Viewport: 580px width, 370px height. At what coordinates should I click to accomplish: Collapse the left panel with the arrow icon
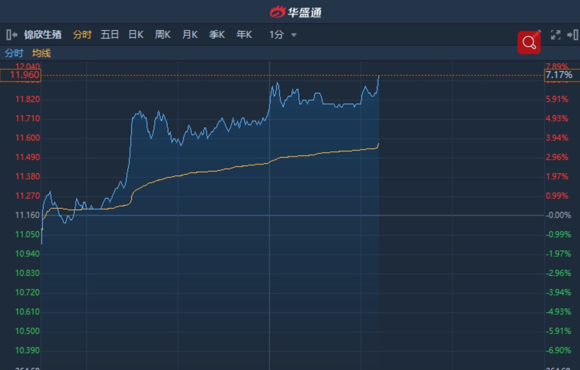(12, 35)
